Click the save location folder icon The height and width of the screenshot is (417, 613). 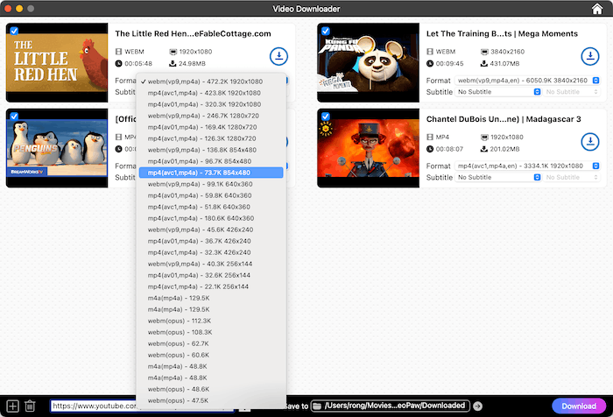(316, 406)
